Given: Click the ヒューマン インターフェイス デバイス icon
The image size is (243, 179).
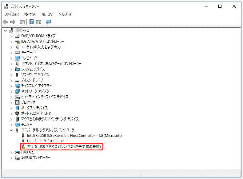Looking at the screenshot, I should [17, 97].
